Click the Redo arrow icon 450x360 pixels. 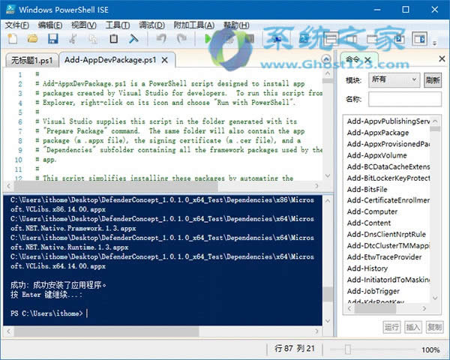(181, 38)
